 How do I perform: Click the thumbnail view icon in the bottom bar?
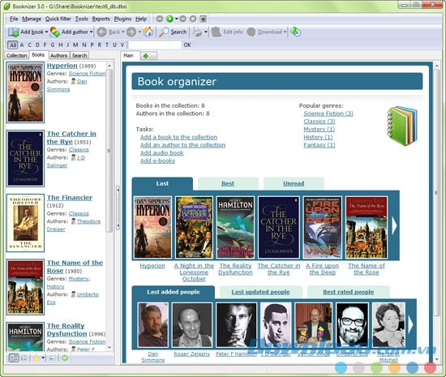click(13, 358)
